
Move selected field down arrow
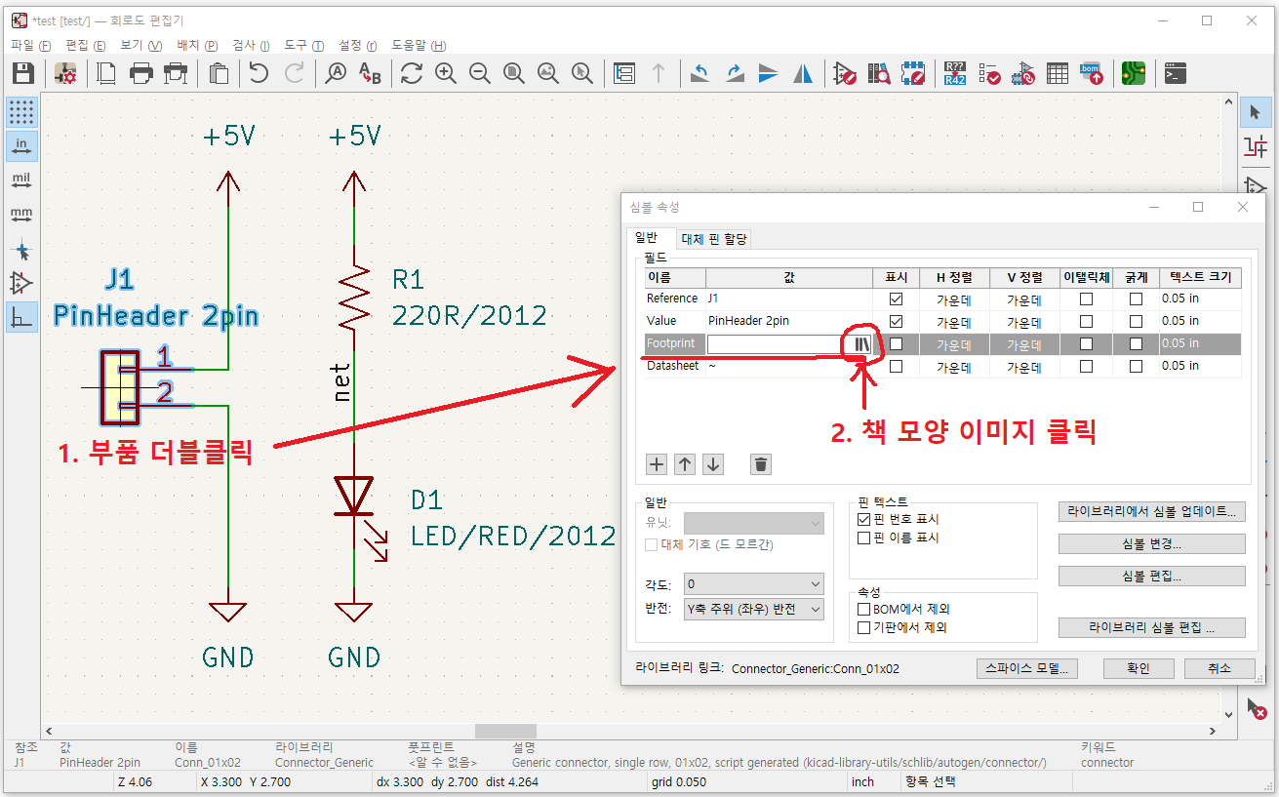point(713,464)
